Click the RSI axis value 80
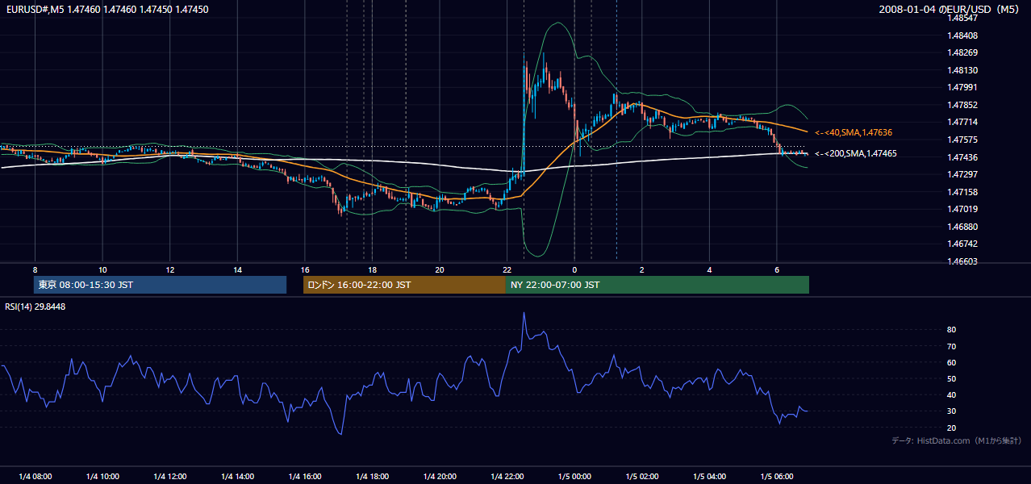Image resolution: width=1031 pixels, height=484 pixels. pyautogui.click(x=952, y=330)
